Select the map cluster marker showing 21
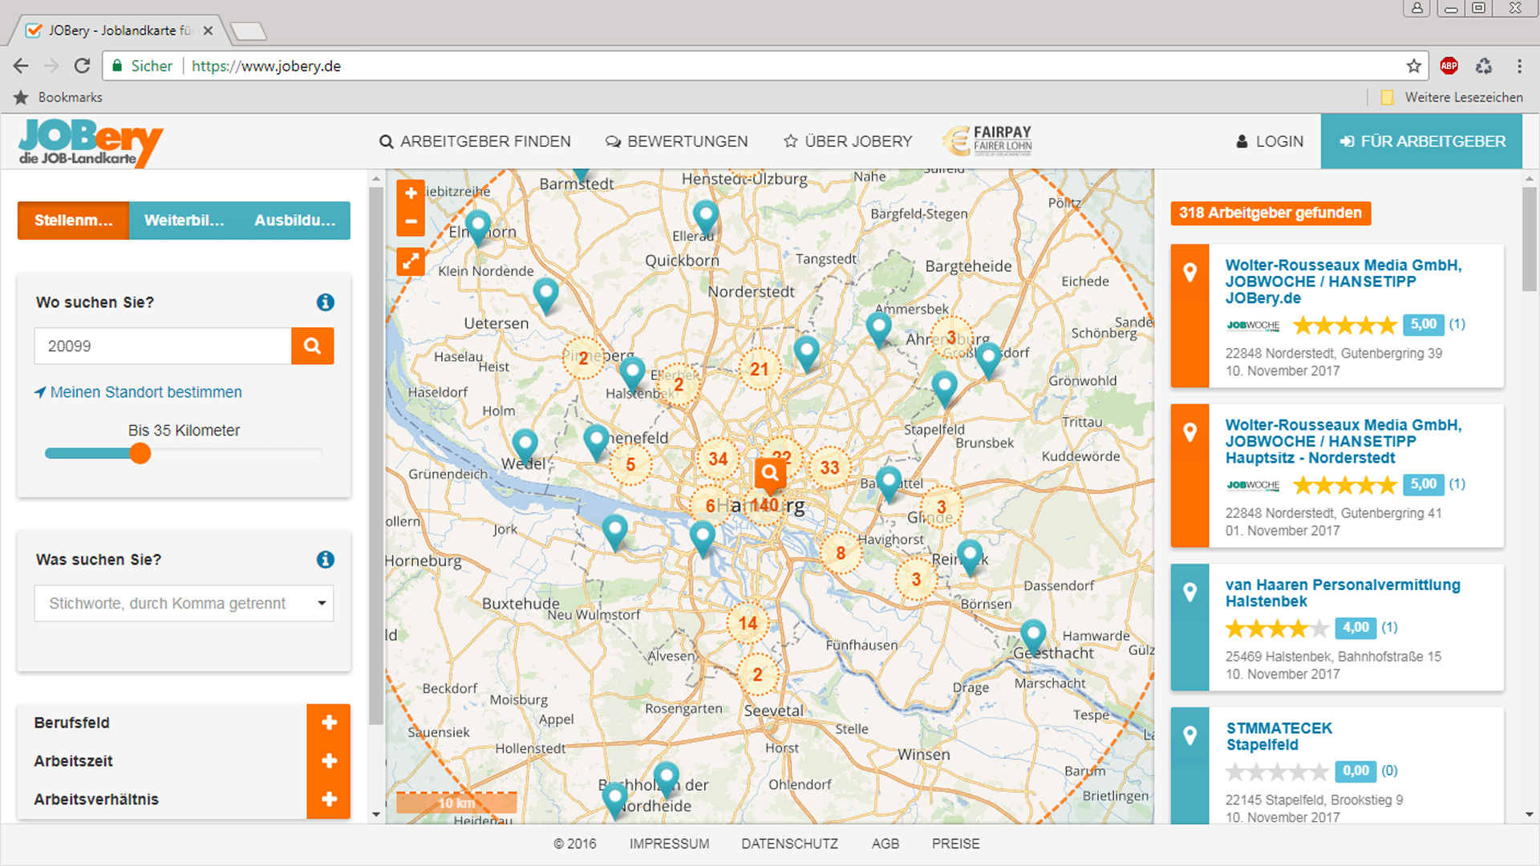Viewport: 1540px width, 866px height. tap(759, 369)
